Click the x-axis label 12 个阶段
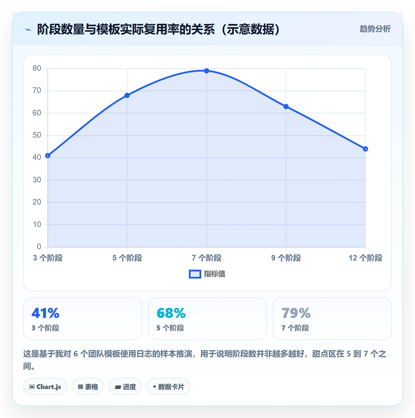 click(365, 258)
